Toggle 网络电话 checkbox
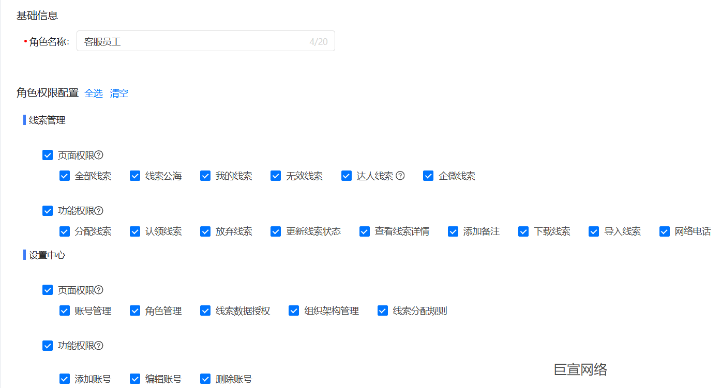The height and width of the screenshot is (388, 721). pyautogui.click(x=665, y=231)
